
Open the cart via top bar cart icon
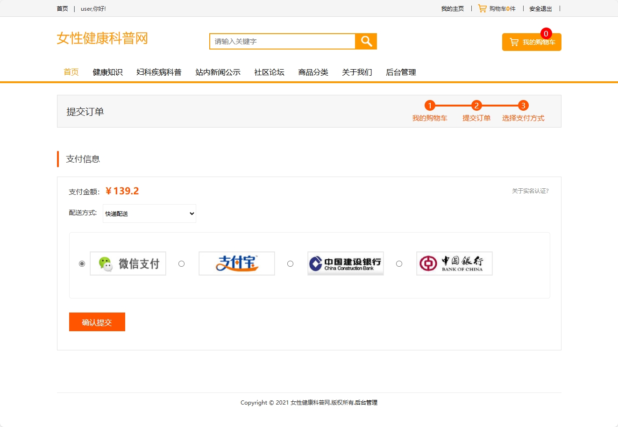482,8
